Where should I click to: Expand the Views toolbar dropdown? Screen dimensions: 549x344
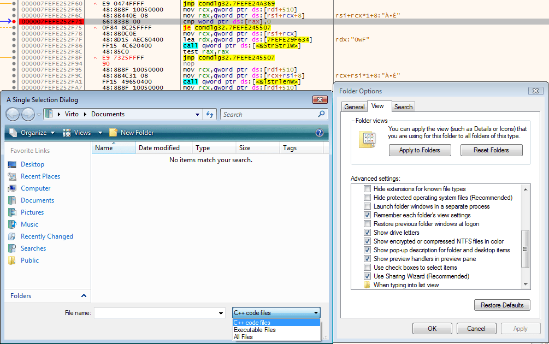(x=99, y=132)
